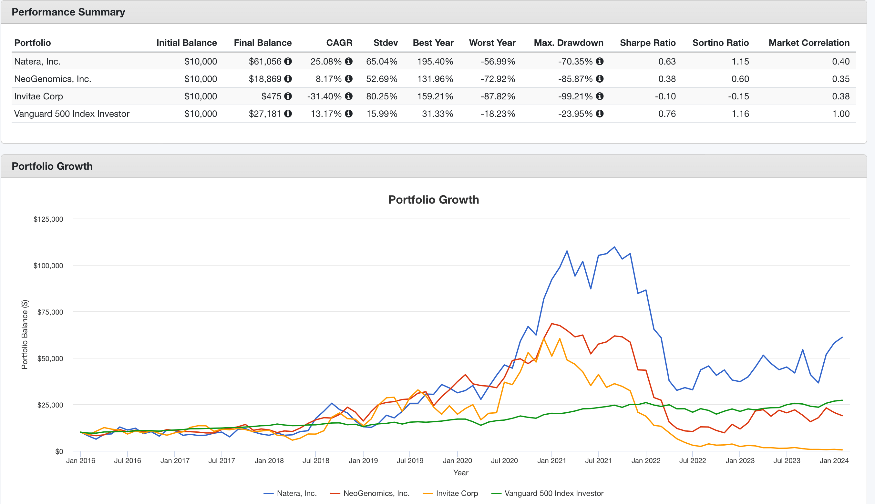
Task: Click info icon beside Natera final balance $61,056
Action: coord(288,61)
